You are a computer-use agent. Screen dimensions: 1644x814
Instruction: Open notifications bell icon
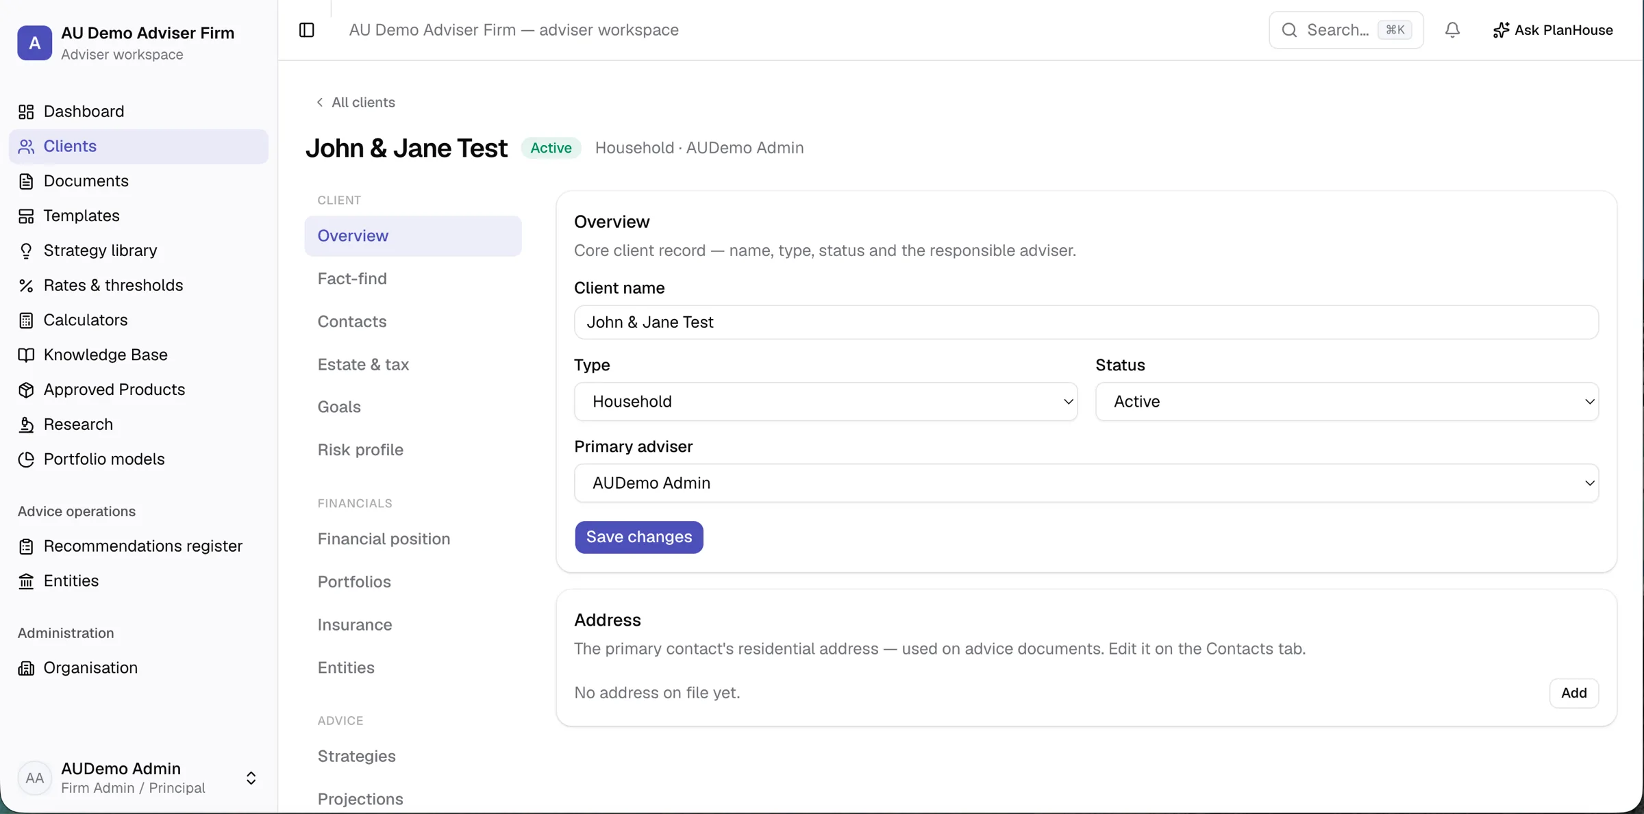[1452, 30]
